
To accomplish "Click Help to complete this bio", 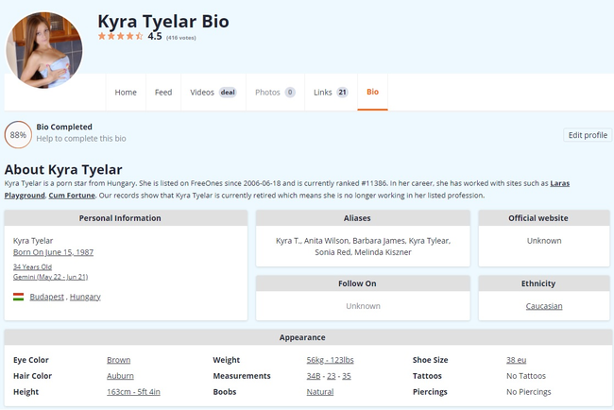I will [81, 139].
